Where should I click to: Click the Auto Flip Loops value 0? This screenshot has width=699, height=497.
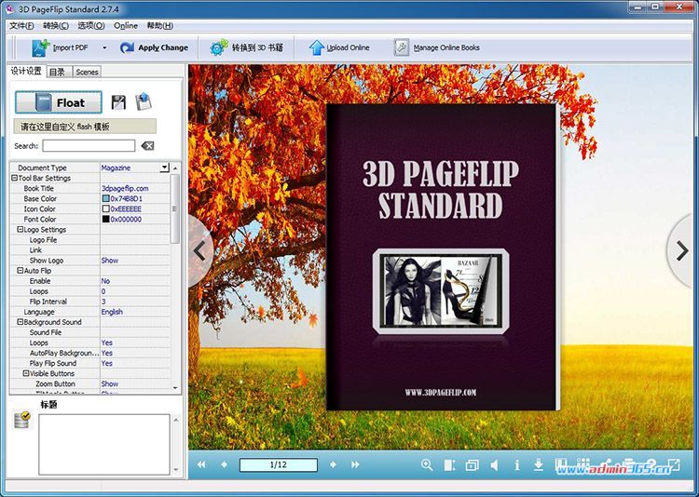103,291
